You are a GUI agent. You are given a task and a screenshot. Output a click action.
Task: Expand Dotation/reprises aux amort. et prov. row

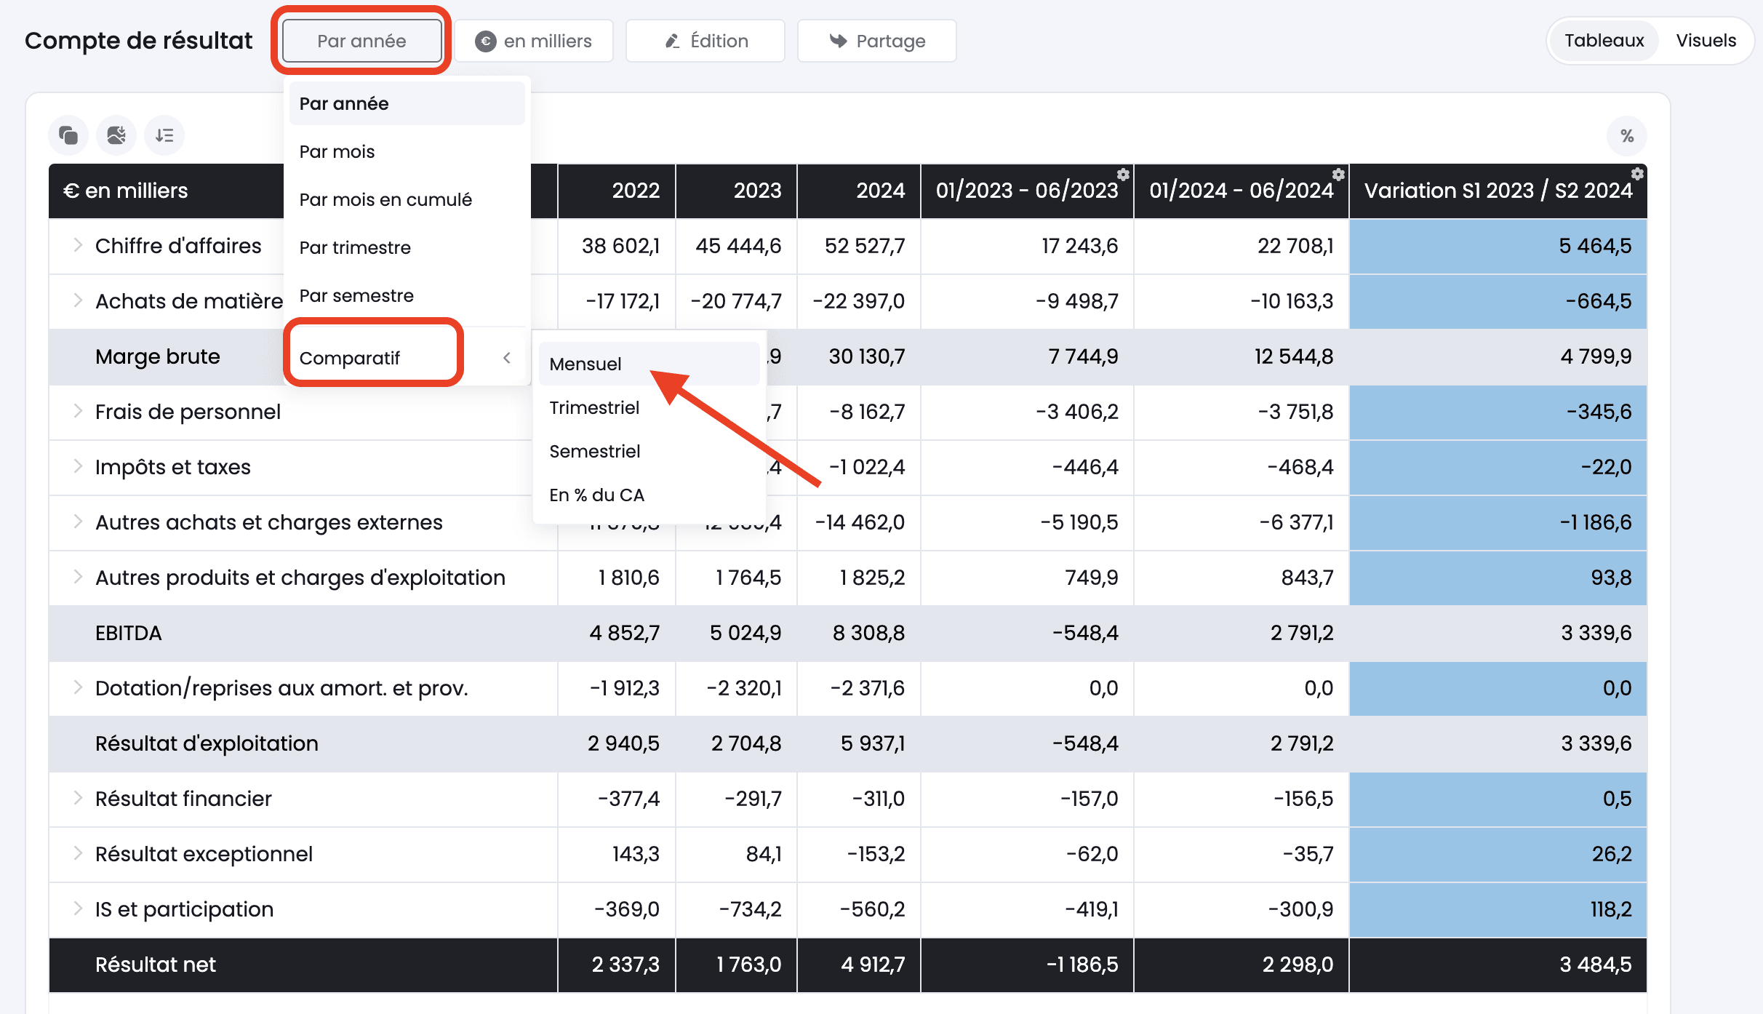tap(78, 687)
